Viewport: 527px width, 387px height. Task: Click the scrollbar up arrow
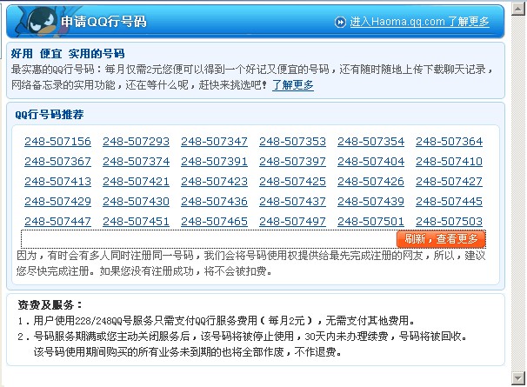[x=518, y=9]
